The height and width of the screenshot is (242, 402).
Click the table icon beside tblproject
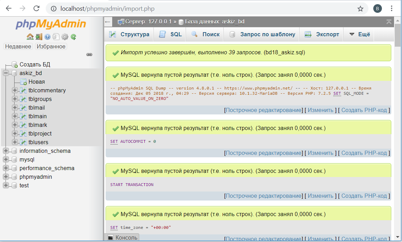tap(23, 134)
